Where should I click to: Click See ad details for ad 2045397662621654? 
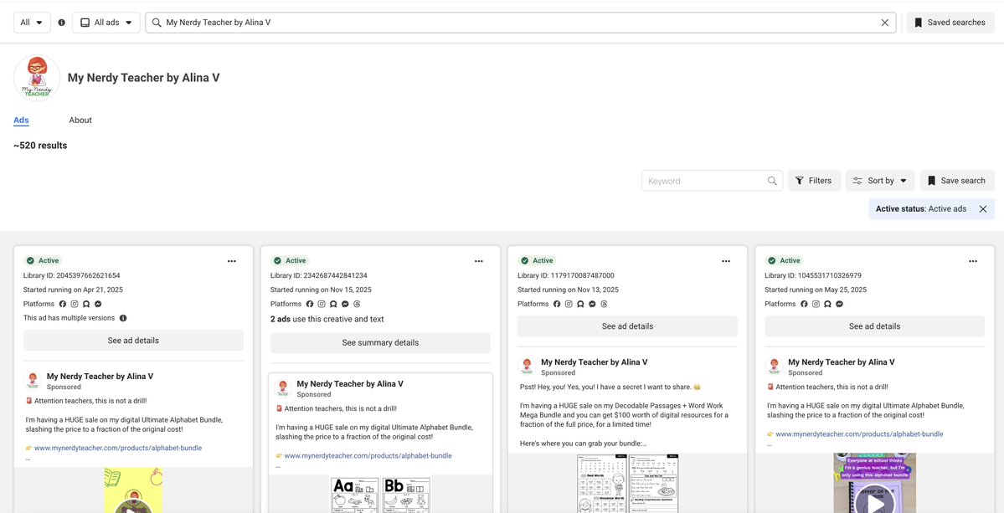coord(133,341)
